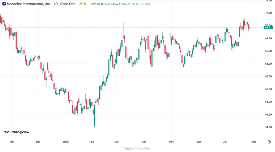The width and height of the screenshot is (275, 152).
Task: Click the Mondelez purple logo icon
Action: click(x=4, y=4)
